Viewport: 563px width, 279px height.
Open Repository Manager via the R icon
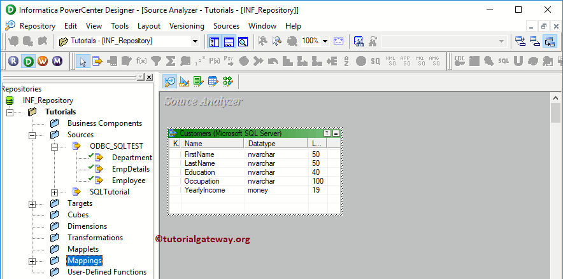pos(13,61)
